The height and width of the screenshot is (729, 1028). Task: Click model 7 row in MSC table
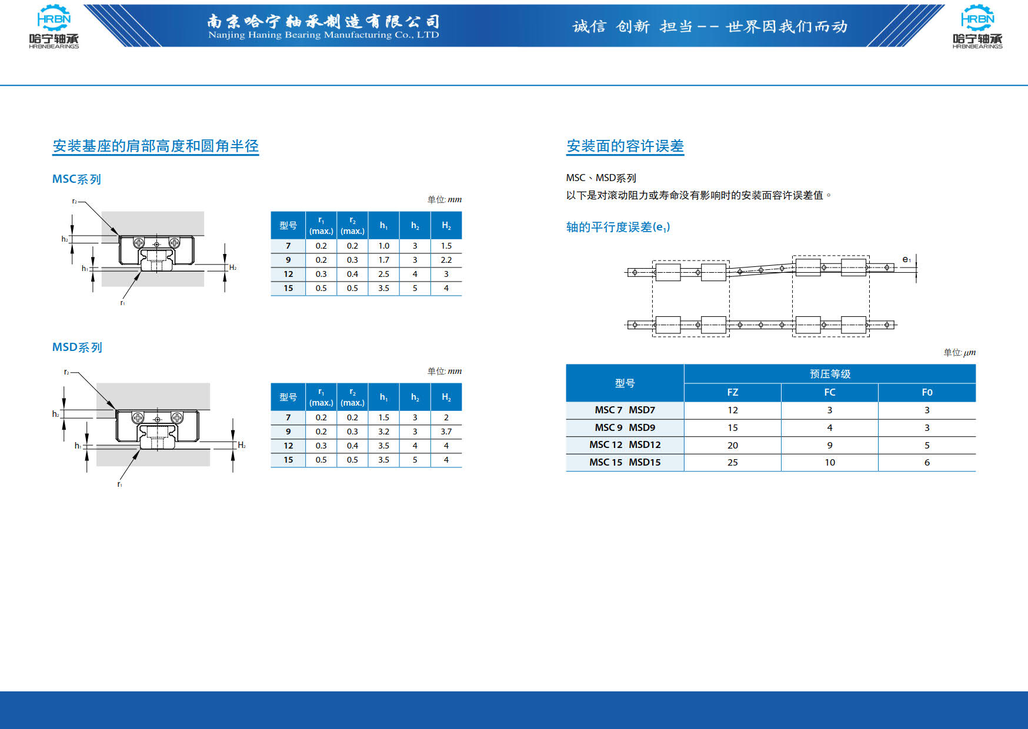(366, 246)
